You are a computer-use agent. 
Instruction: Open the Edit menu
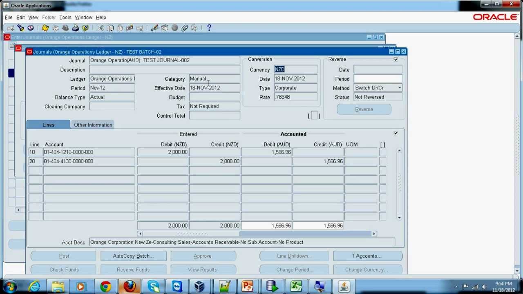pos(20,18)
